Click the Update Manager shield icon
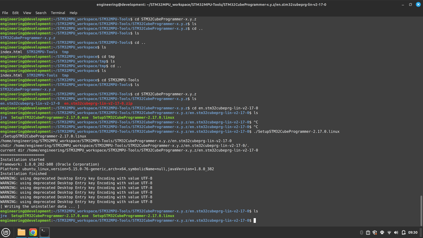The height and width of the screenshot is (238, 423). (375, 232)
